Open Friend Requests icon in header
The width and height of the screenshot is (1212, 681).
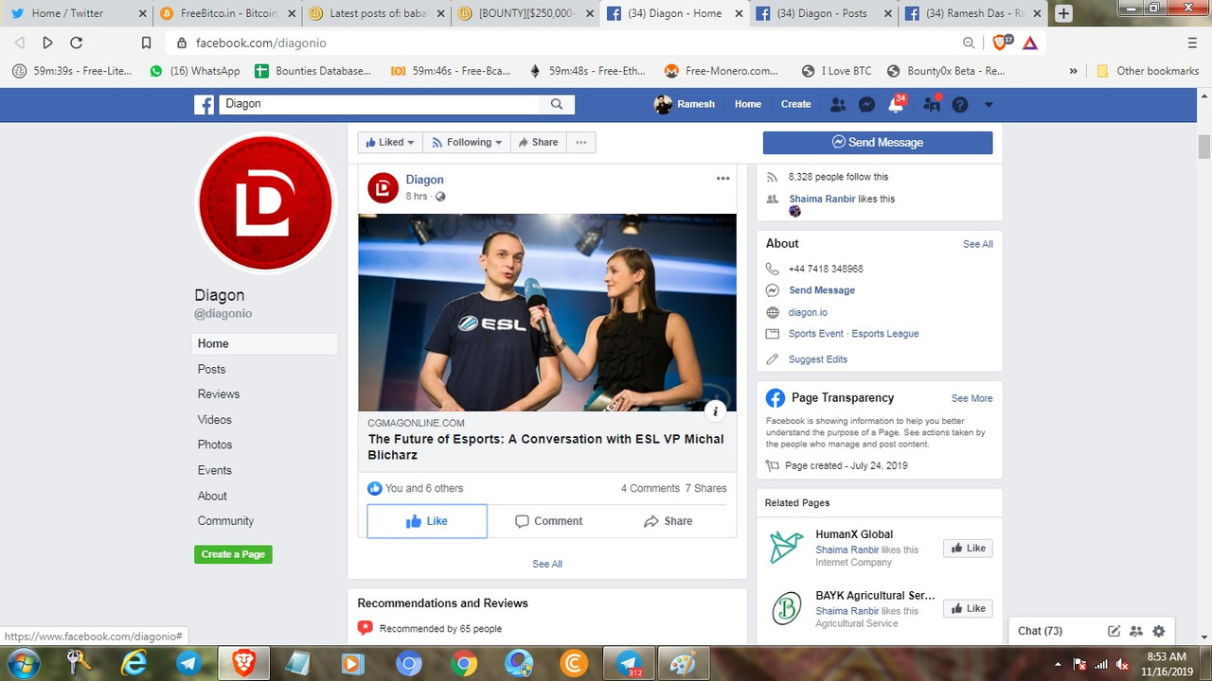[838, 104]
